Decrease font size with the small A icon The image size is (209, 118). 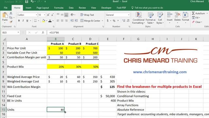coord(52,15)
